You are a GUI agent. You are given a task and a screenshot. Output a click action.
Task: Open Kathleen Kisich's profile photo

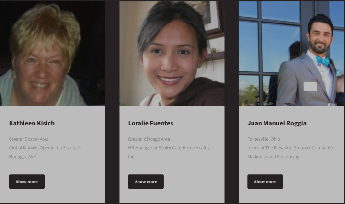(x=53, y=54)
